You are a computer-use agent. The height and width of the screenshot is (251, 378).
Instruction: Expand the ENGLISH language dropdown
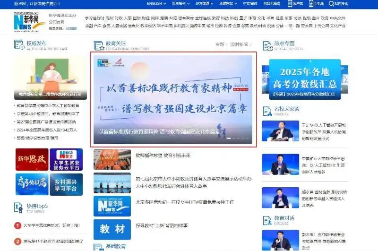156,4
